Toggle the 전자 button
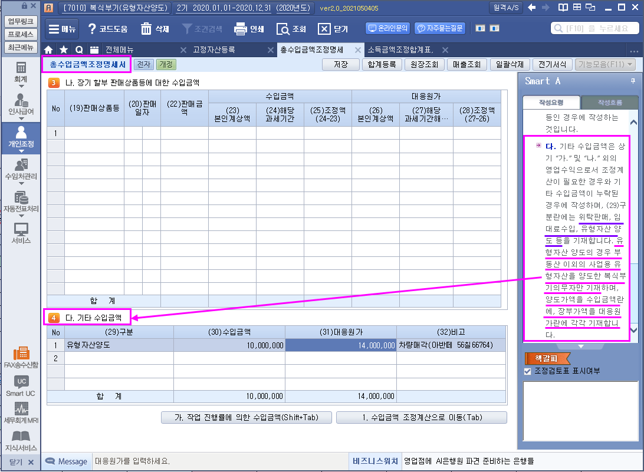 click(x=143, y=65)
